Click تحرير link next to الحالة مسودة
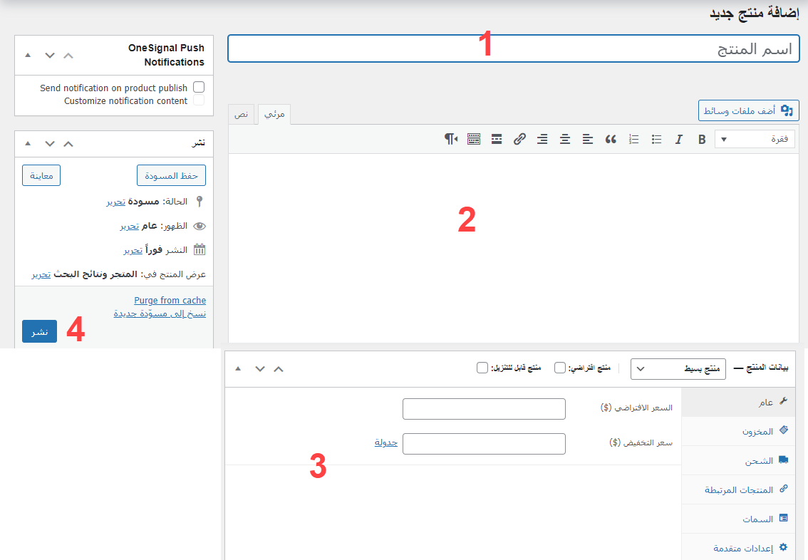Image resolution: width=808 pixels, height=560 pixels. 116,202
